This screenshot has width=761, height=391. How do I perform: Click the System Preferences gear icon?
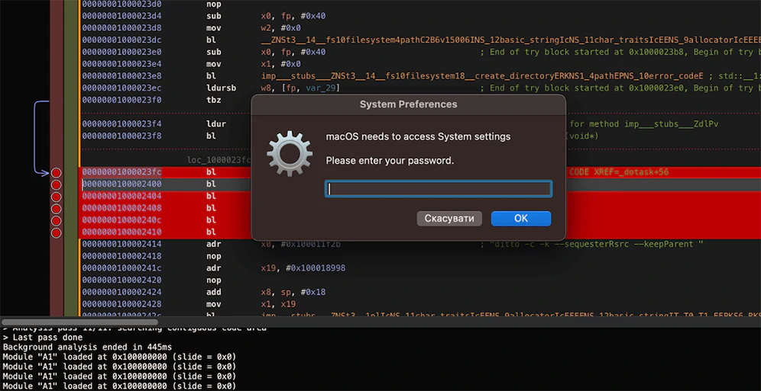coord(289,154)
